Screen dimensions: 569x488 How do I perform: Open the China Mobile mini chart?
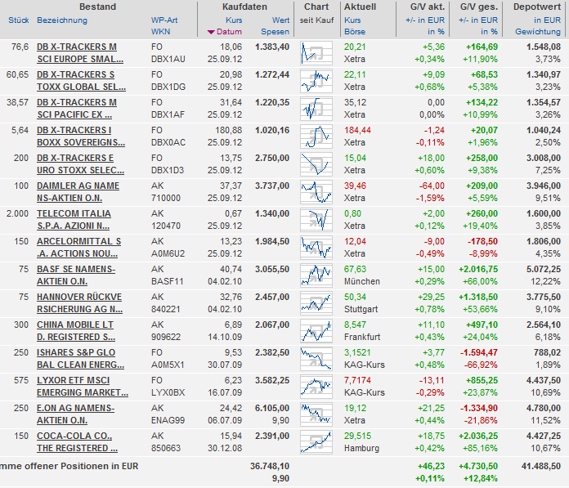(316, 330)
